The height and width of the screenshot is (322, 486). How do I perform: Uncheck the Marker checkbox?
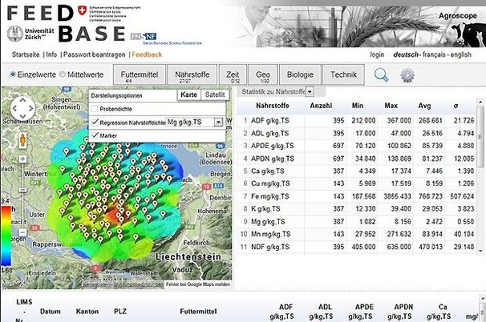pyautogui.click(x=95, y=135)
